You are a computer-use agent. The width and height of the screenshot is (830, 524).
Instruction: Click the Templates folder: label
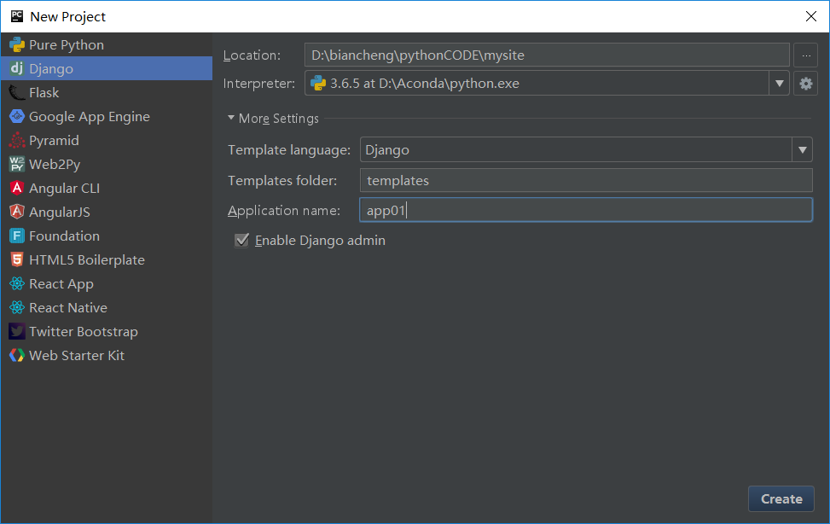click(x=282, y=181)
